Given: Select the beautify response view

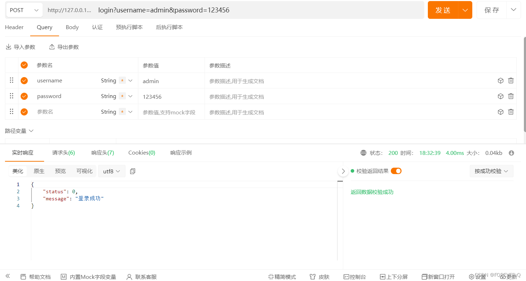Looking at the screenshot, I should [18, 171].
